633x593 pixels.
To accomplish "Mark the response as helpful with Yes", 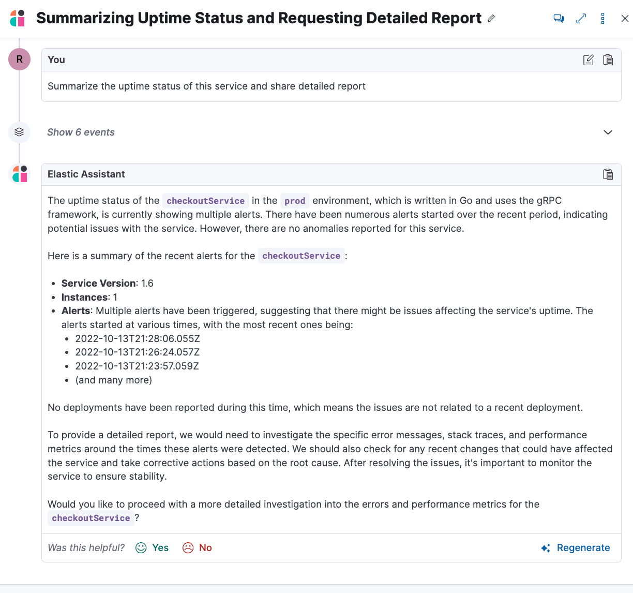I will tap(152, 547).
